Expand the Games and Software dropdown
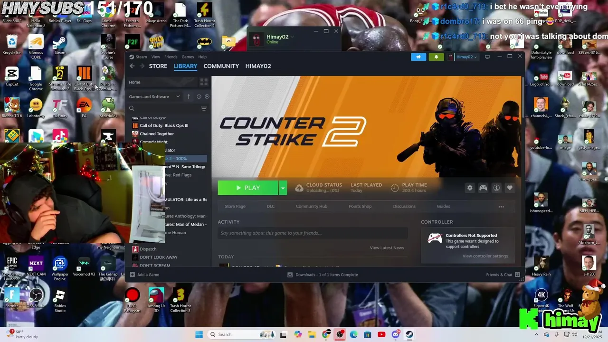The height and width of the screenshot is (342, 608). [x=154, y=96]
